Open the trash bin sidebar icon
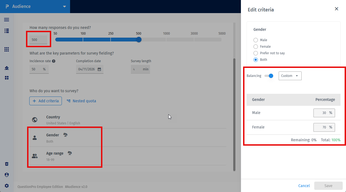This screenshot has width=346, height=192. tap(7, 164)
